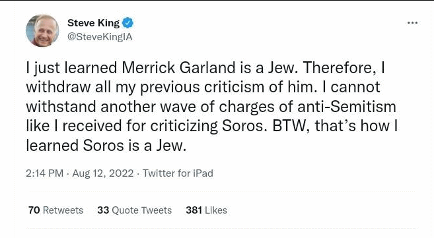
Task: Click the 2:14 PM timestamp
Action: pyautogui.click(x=44, y=173)
